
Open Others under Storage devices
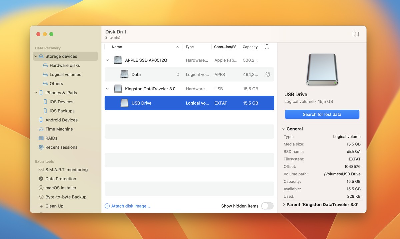56,84
